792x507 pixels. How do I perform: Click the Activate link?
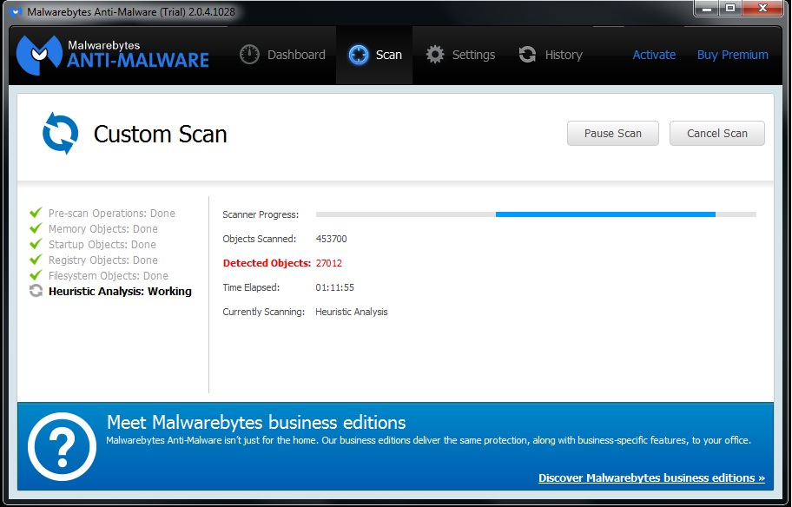pos(654,55)
